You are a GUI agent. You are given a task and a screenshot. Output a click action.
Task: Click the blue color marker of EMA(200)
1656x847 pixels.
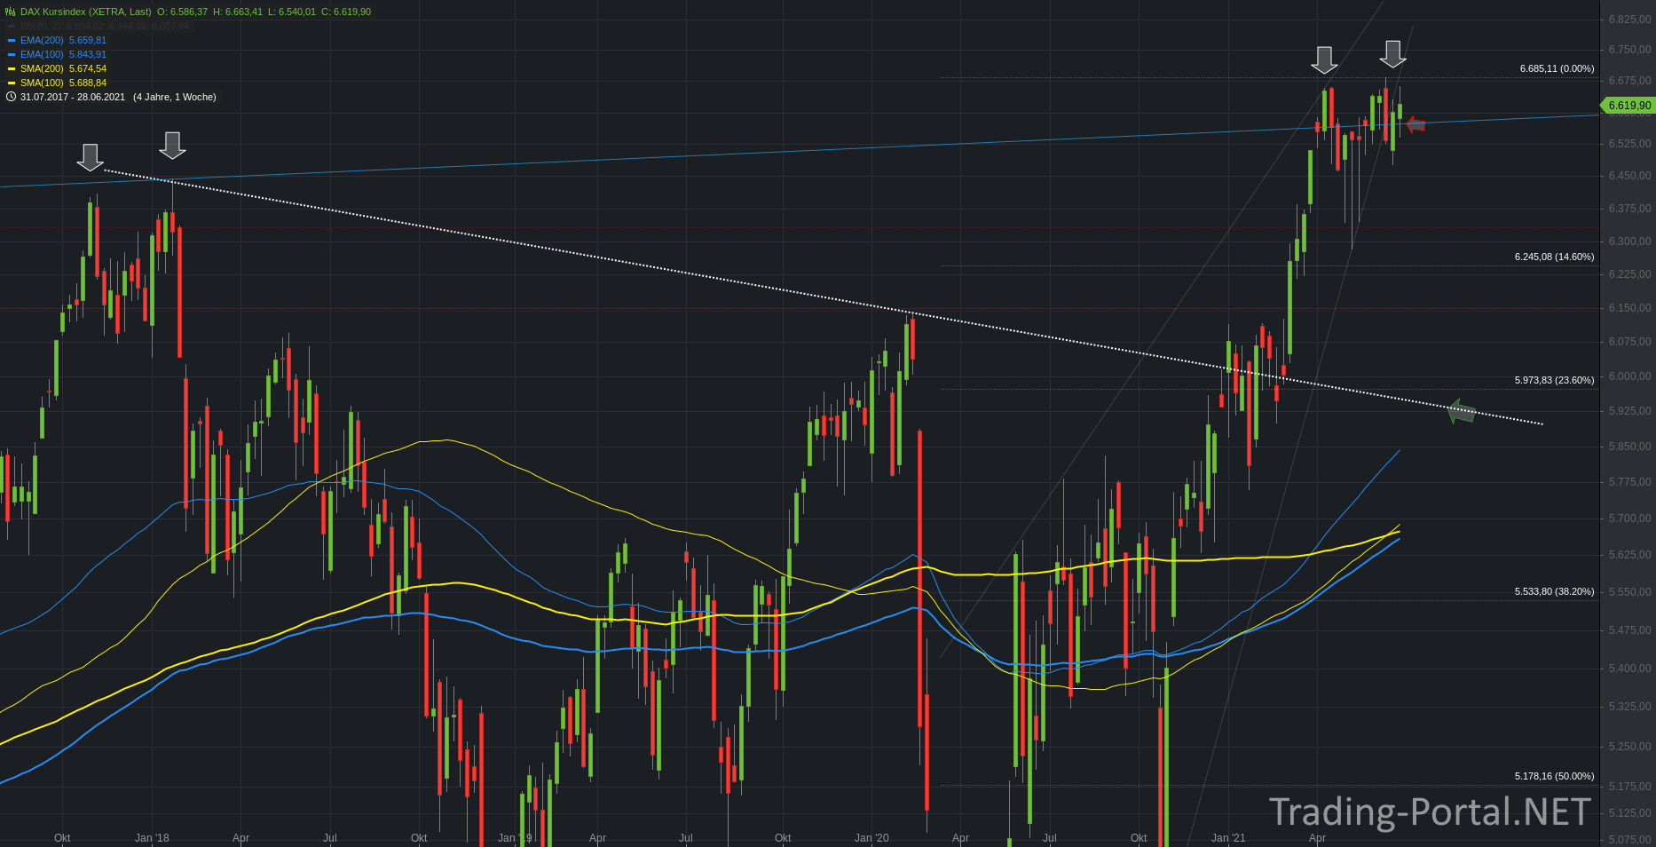[x=12, y=40]
